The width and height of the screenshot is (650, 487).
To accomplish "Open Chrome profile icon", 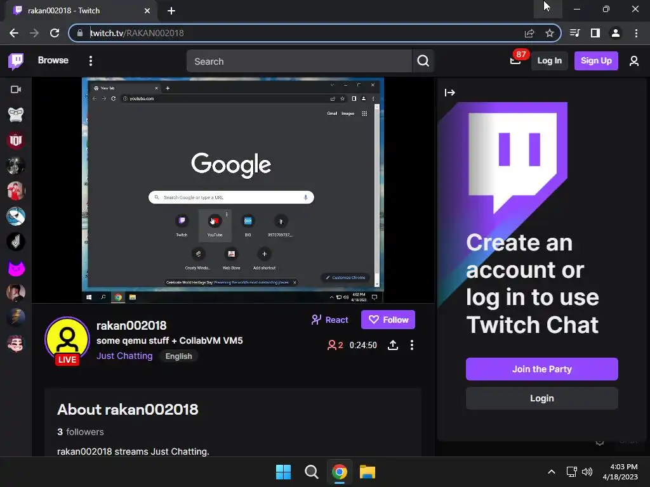I will click(616, 33).
